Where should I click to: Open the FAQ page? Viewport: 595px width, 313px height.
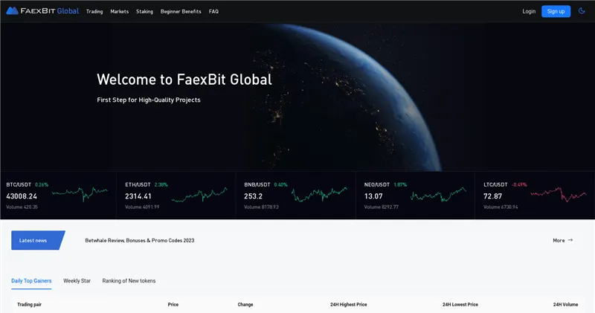[x=213, y=11]
